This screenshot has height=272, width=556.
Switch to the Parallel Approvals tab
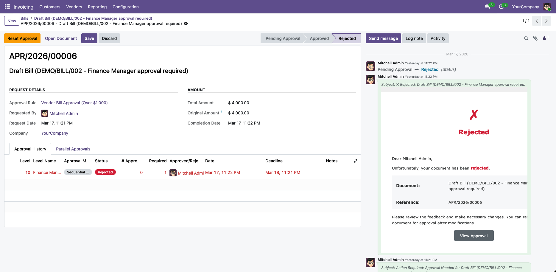click(73, 149)
